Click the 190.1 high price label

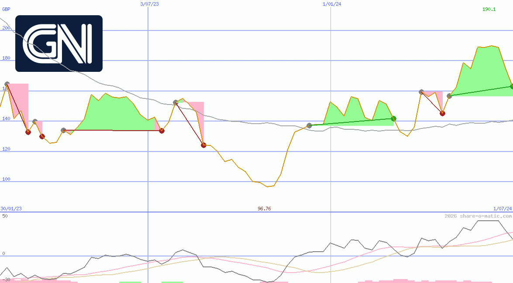point(489,9)
